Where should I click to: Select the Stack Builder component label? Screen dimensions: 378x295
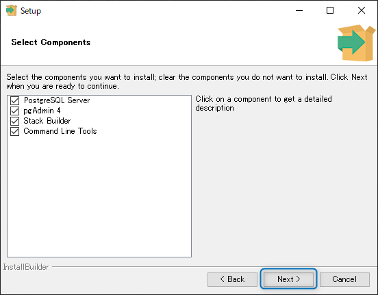47,121
